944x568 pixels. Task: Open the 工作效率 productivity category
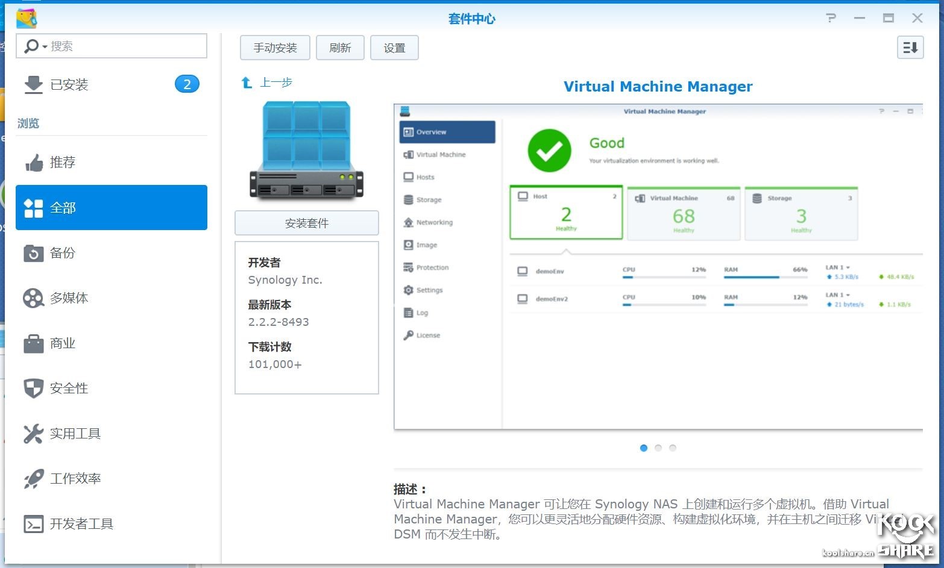click(x=76, y=478)
